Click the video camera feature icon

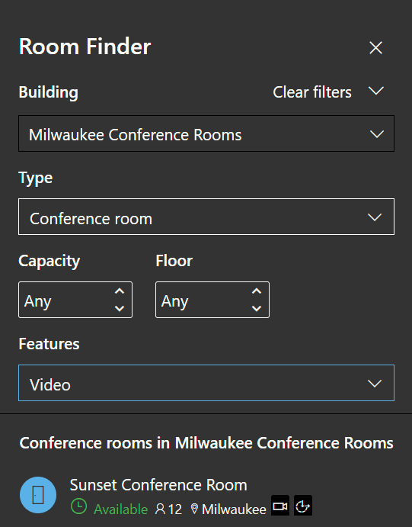pos(280,505)
